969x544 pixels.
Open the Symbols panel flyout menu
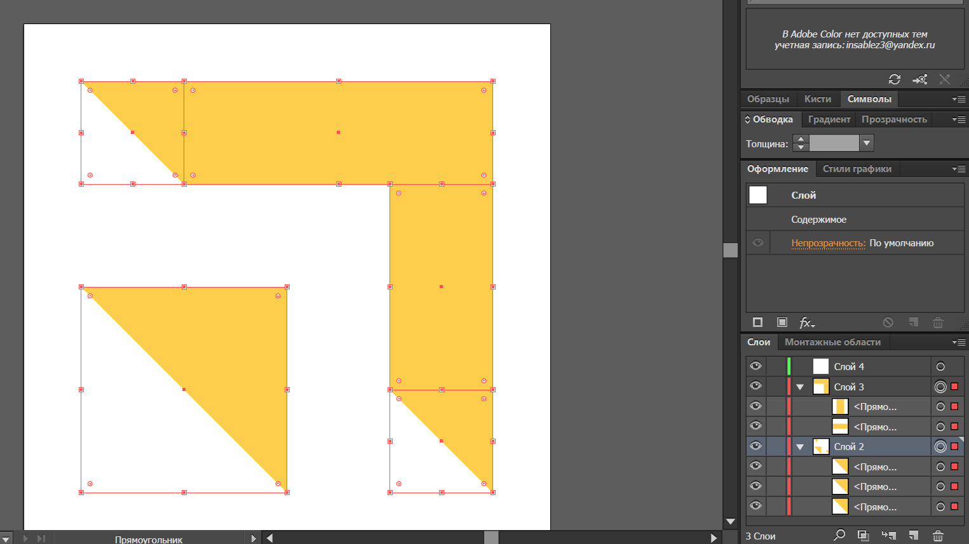click(x=959, y=99)
